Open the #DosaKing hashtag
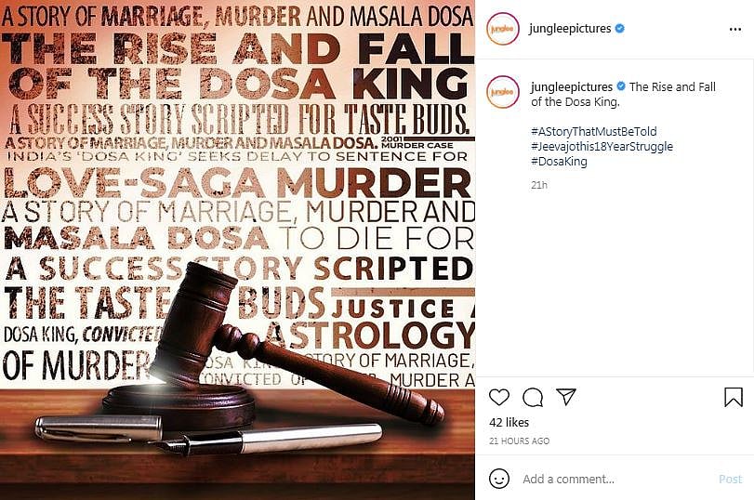Image resolution: width=754 pixels, height=500 pixels. click(x=559, y=162)
